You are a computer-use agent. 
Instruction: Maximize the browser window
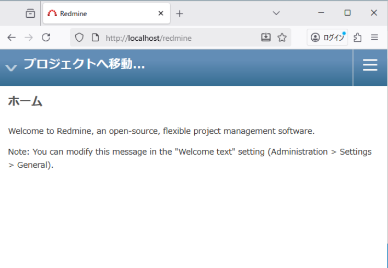click(x=347, y=13)
